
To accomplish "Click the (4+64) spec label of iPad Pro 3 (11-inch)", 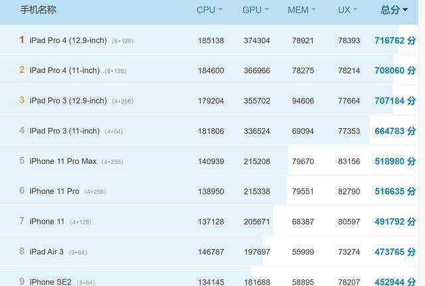I will tap(114, 131).
